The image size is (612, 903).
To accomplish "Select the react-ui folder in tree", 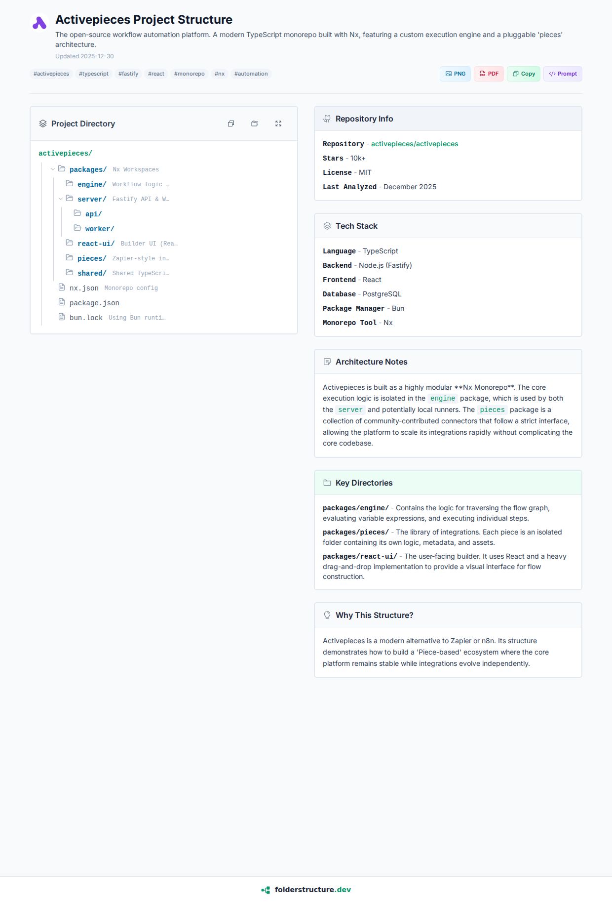I will 96,244.
